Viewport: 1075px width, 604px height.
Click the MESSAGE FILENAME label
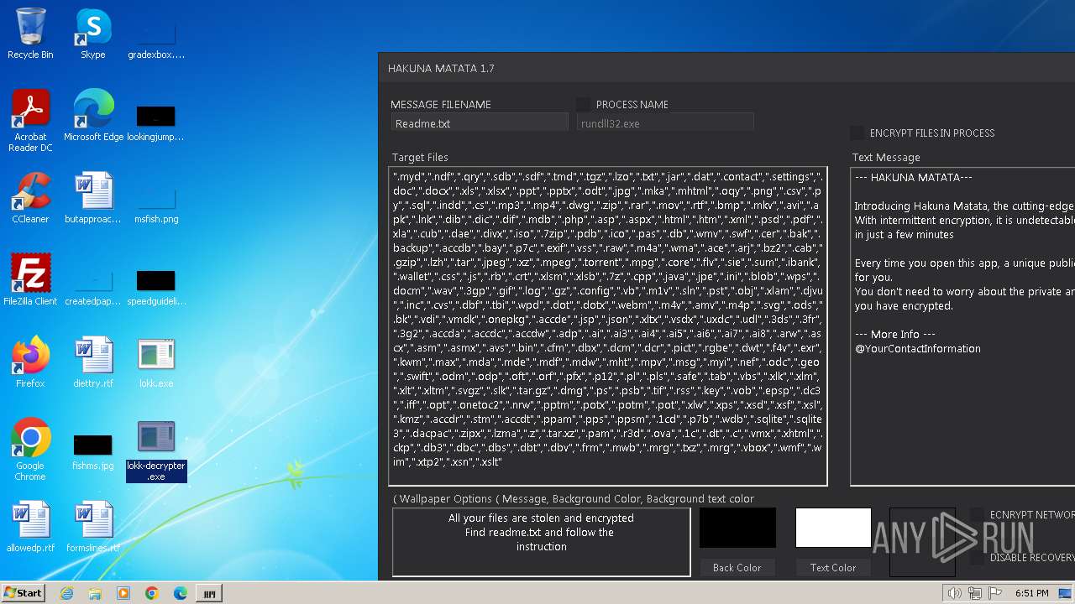point(441,104)
